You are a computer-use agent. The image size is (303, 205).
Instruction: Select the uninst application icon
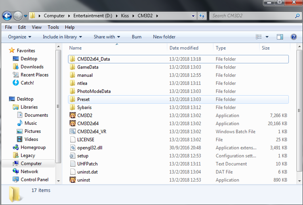point(72,180)
